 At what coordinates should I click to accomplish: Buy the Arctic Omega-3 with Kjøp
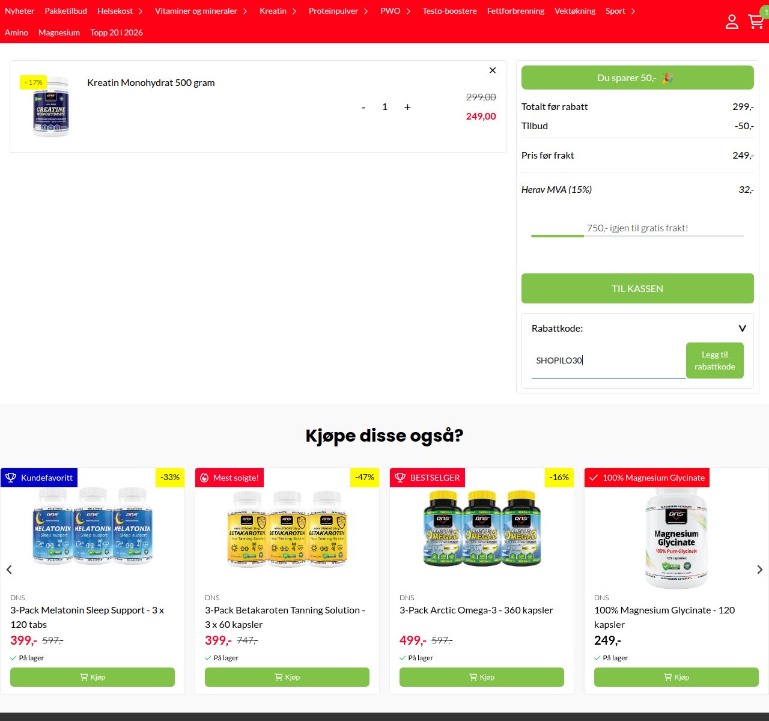(482, 677)
